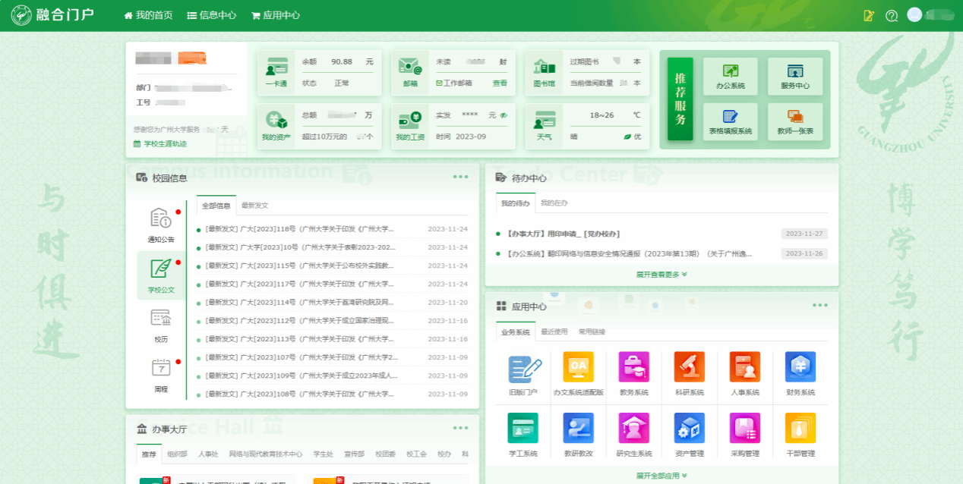Select the 组织部 tab in 办事大厅

(177, 454)
